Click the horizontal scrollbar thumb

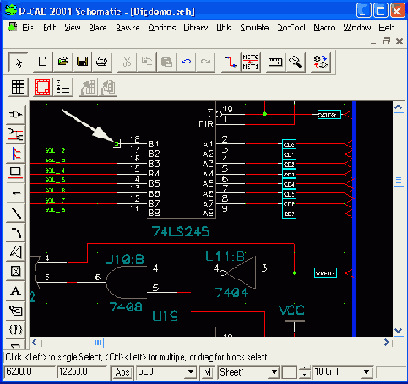tap(98, 343)
